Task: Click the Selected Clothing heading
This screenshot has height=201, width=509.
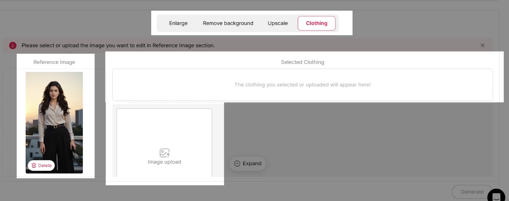Action: point(303,62)
